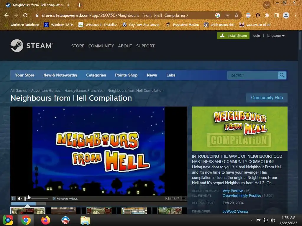Viewport: 302px width, 226px height.
Task: Open the JoWooD Vienna developer link
Action: (x=235, y=211)
